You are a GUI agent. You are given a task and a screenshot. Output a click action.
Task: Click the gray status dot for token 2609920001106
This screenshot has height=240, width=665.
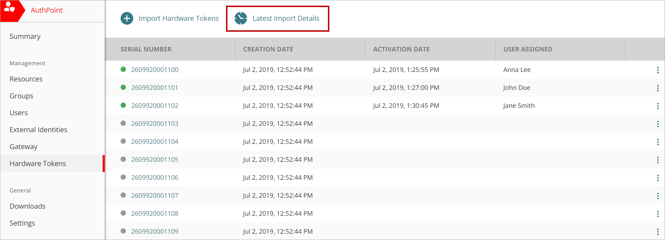(x=123, y=177)
